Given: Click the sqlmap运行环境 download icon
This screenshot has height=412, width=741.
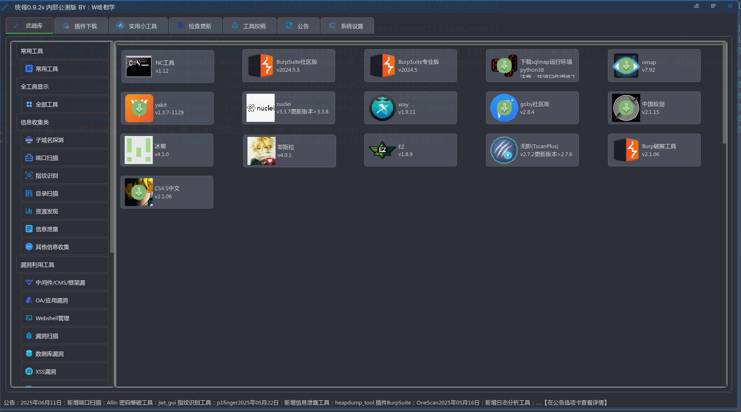Looking at the screenshot, I should (x=504, y=65).
